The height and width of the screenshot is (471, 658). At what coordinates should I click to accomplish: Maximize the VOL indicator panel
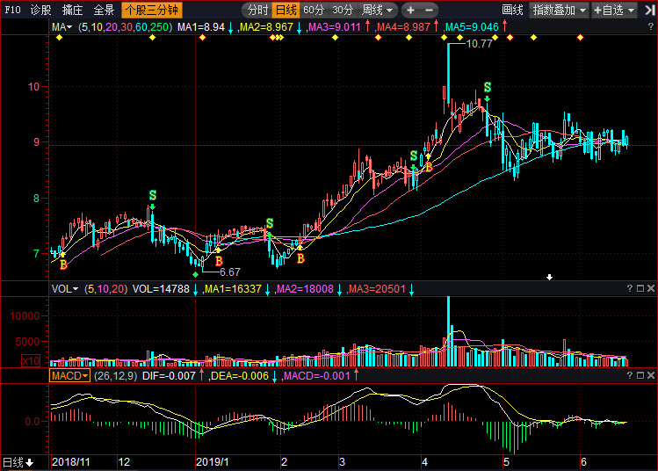click(640, 288)
